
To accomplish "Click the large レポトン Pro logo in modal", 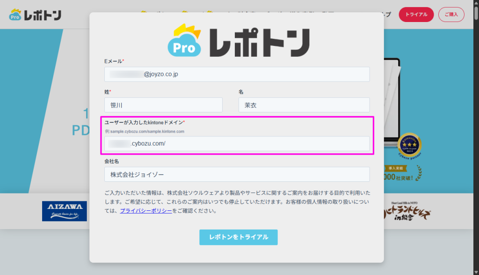I will (238, 40).
